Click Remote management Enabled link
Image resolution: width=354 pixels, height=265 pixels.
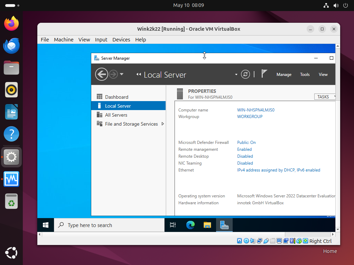[x=244, y=149]
